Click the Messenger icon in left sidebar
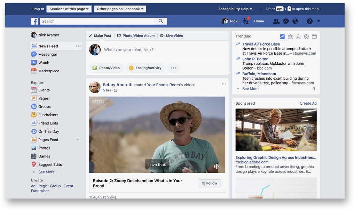Screen dimensions: 354x210 (34, 54)
